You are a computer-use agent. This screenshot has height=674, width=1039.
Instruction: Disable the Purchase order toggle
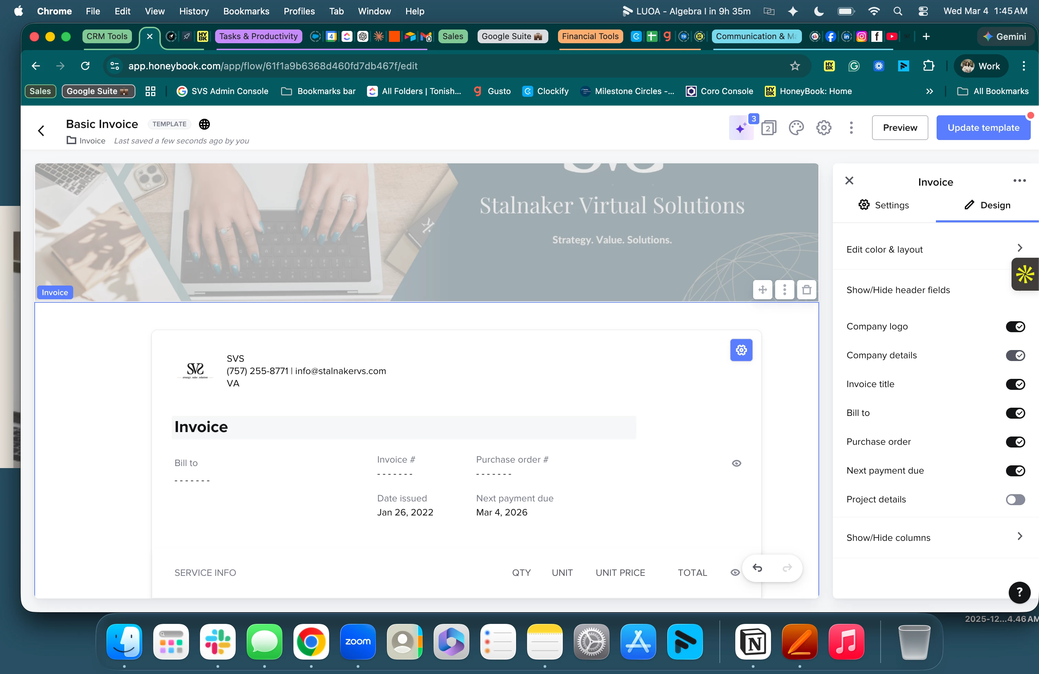pyautogui.click(x=1015, y=442)
